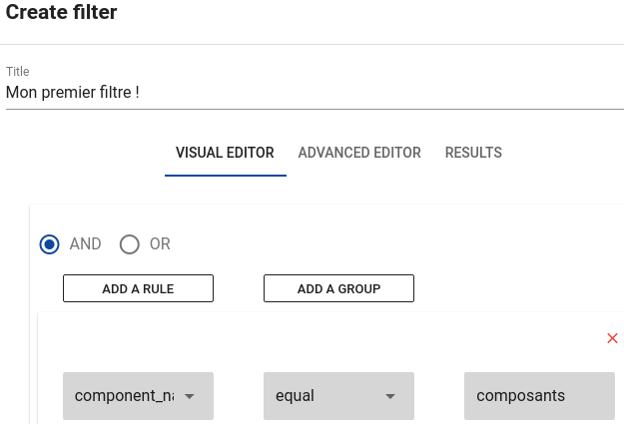Focus the Title field containing 'Mon premier filtre !'
The height and width of the screenshot is (424, 624).
click(x=300, y=92)
